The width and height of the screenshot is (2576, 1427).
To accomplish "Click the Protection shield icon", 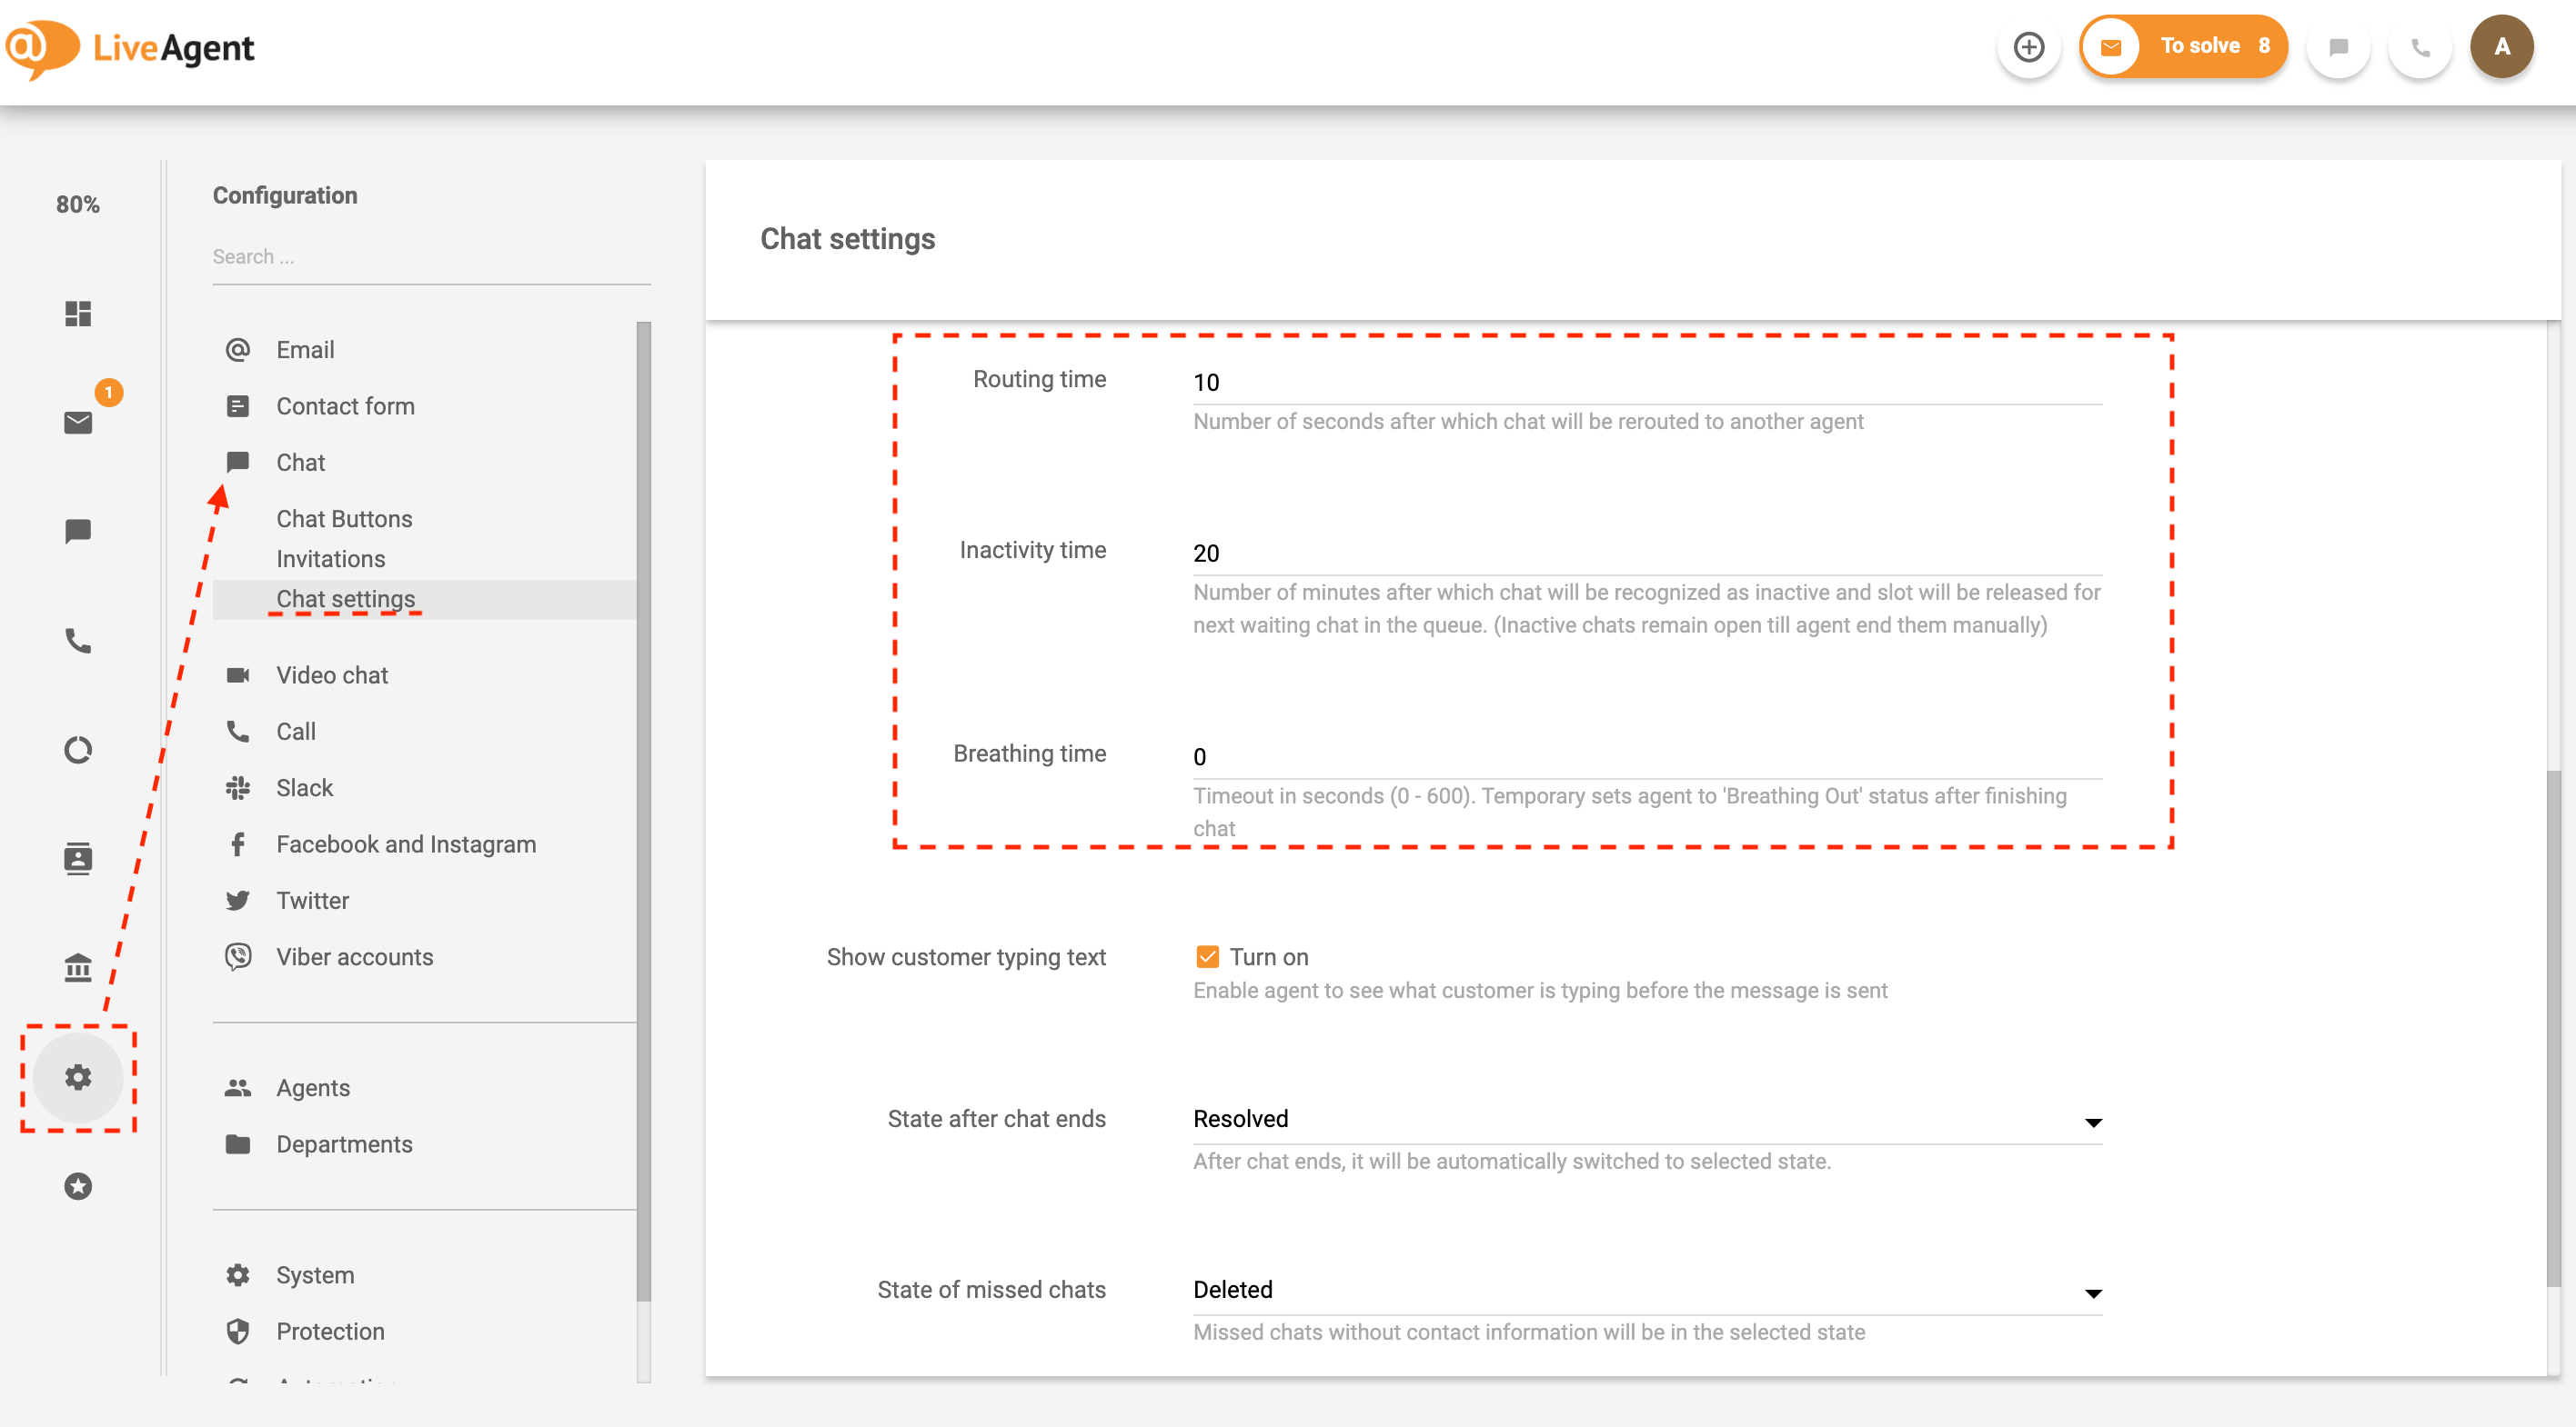I will pos(238,1331).
